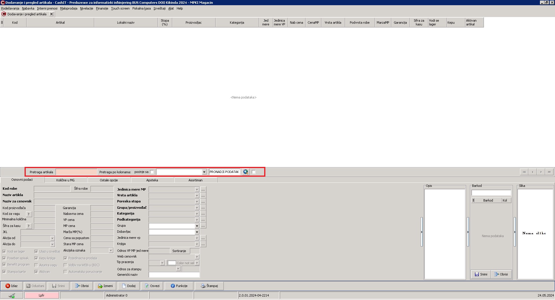This screenshot has width=555, height=300.
Task: Toggle the 'Vodi se lager' checkbox
Action: tap(4, 251)
